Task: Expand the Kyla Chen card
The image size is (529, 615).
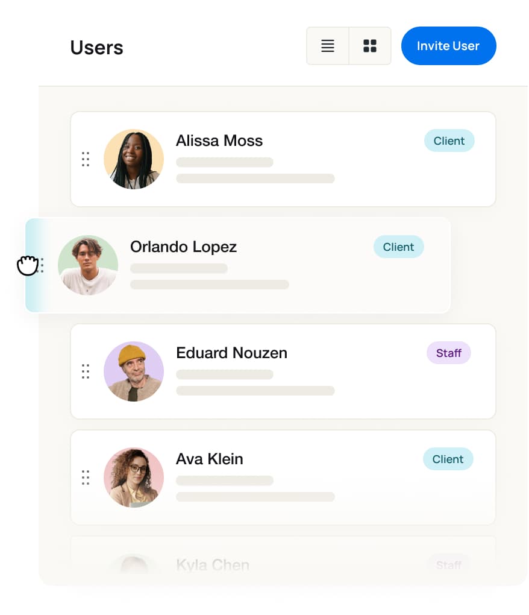Action: click(x=283, y=561)
